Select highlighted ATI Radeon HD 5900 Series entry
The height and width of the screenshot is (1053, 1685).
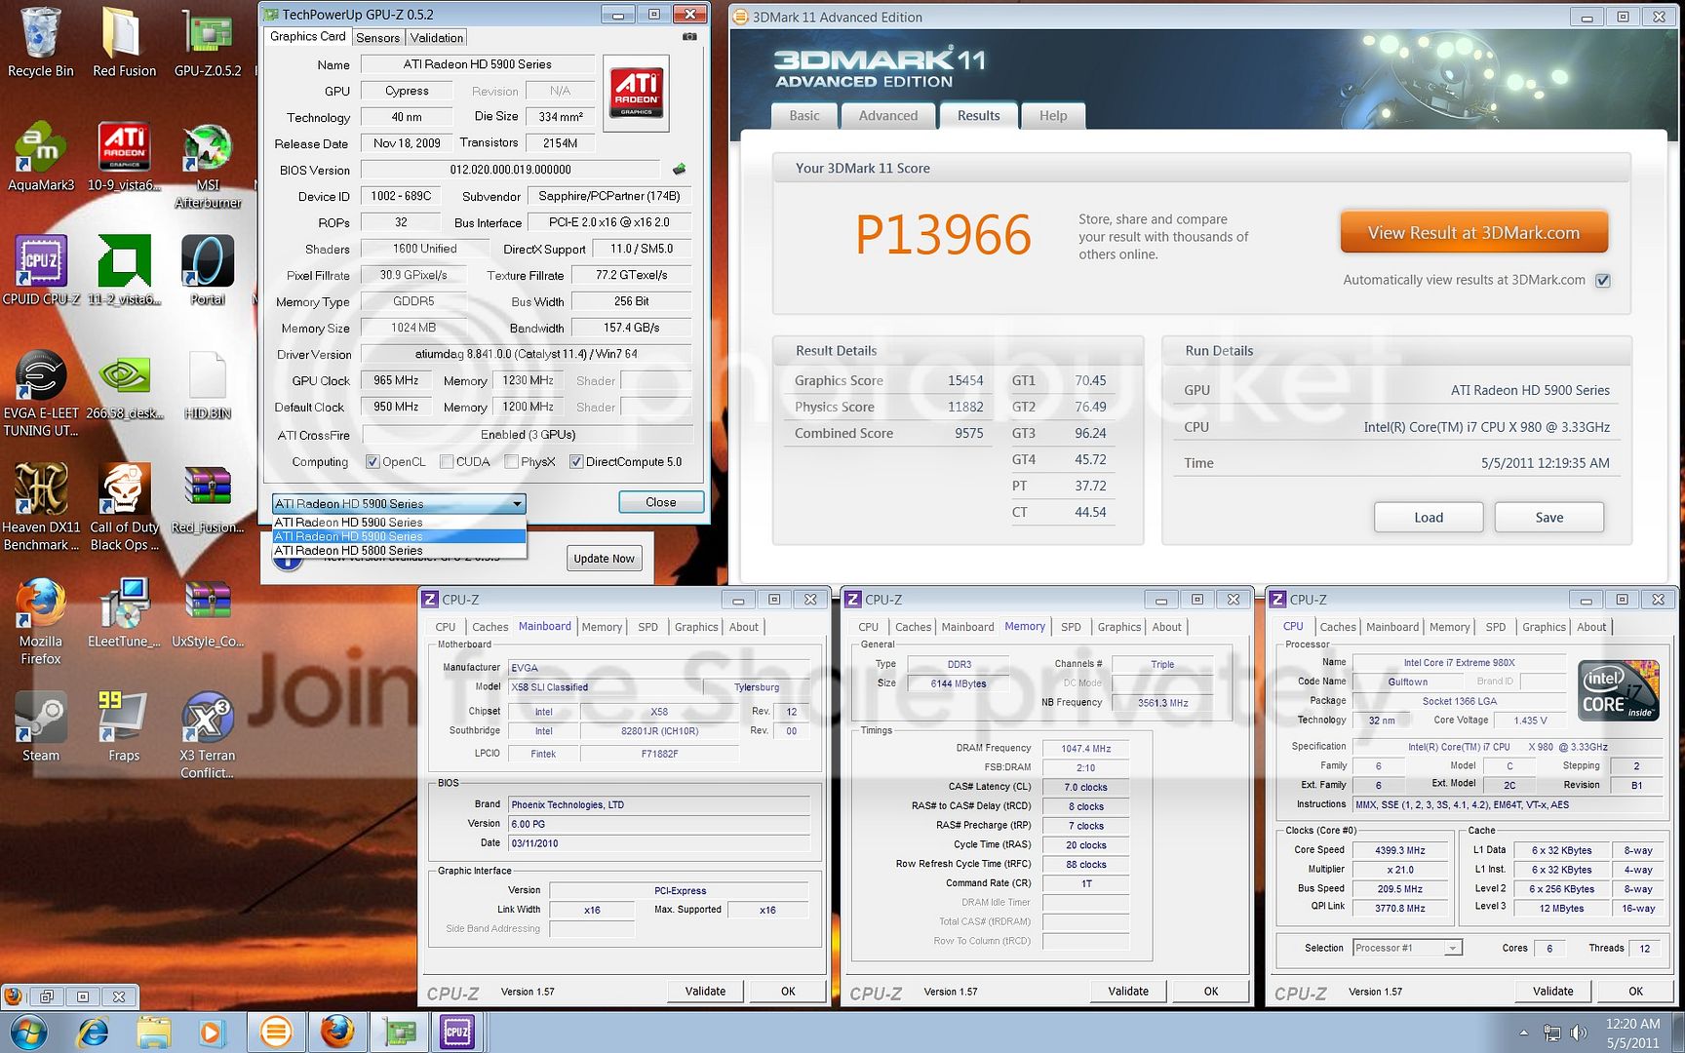point(399,536)
